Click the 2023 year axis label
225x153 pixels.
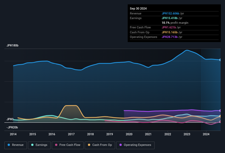[187, 134]
